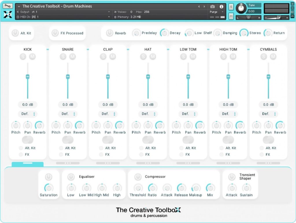Enable the Transient Shaper power button

click(232, 177)
